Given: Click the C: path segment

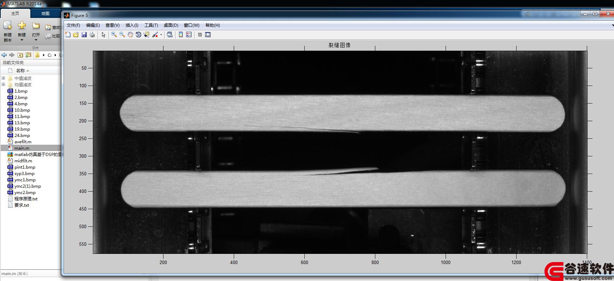Looking at the screenshot, I should pos(50,55).
